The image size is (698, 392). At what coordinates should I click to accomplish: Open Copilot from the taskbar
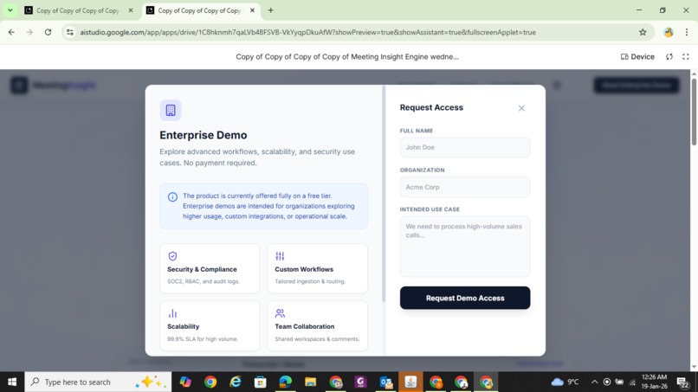[185, 382]
